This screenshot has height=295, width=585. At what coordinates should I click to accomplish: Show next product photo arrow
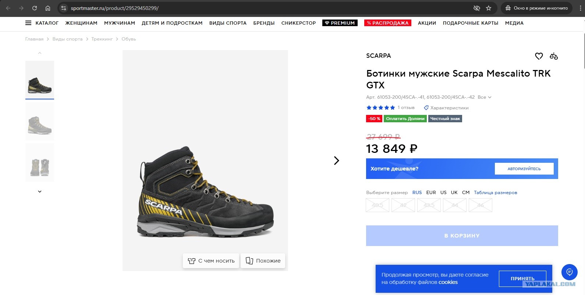[x=336, y=161]
